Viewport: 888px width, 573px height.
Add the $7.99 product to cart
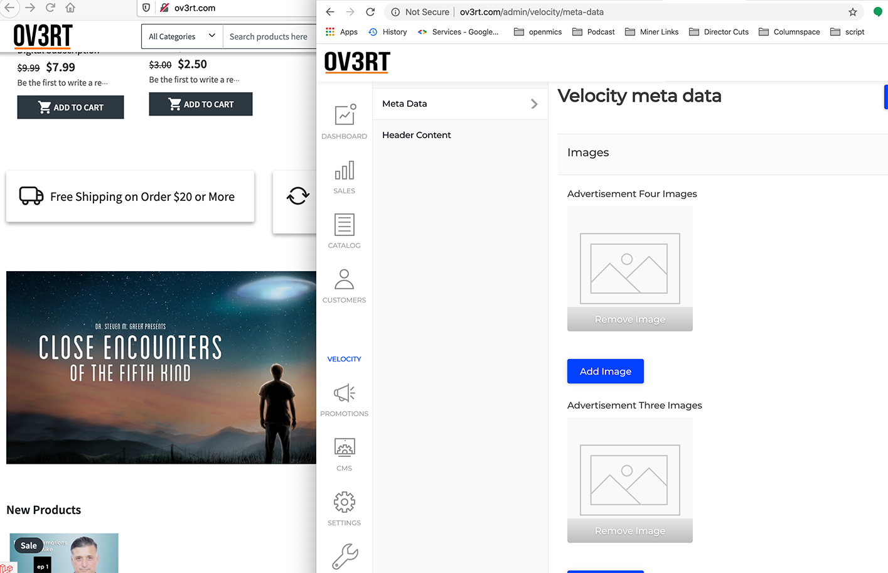tap(70, 107)
